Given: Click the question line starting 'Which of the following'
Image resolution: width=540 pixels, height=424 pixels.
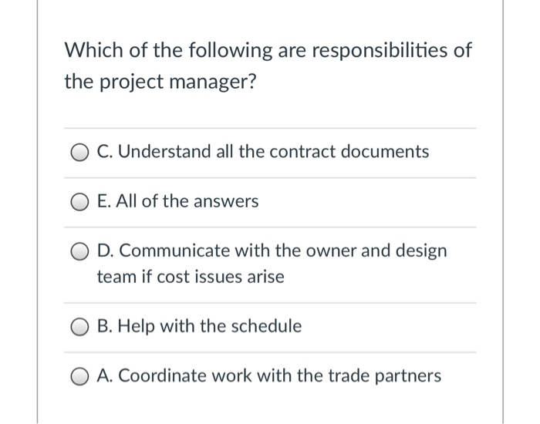Looking at the screenshot, I should coord(268,52).
